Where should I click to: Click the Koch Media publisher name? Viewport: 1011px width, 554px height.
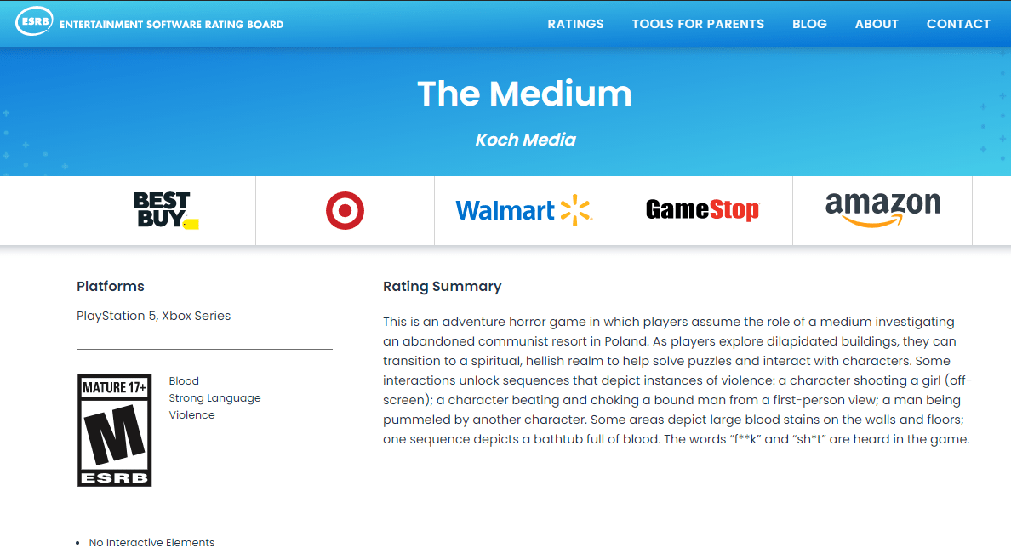pyautogui.click(x=525, y=140)
